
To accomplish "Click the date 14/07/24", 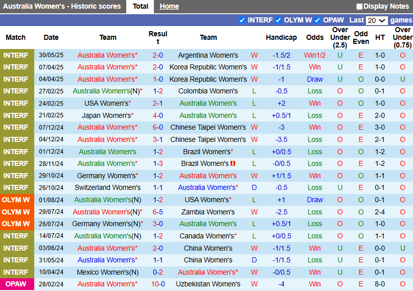I will click(x=51, y=236).
